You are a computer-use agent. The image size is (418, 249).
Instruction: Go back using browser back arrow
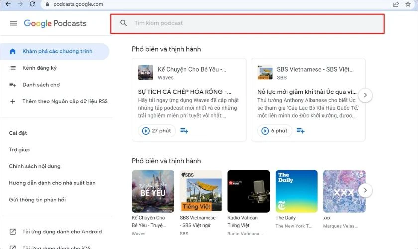pyautogui.click(x=8, y=4)
